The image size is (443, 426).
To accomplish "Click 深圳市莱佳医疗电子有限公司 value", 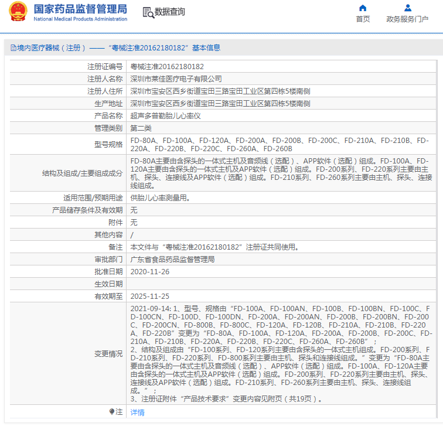I will (x=176, y=79).
